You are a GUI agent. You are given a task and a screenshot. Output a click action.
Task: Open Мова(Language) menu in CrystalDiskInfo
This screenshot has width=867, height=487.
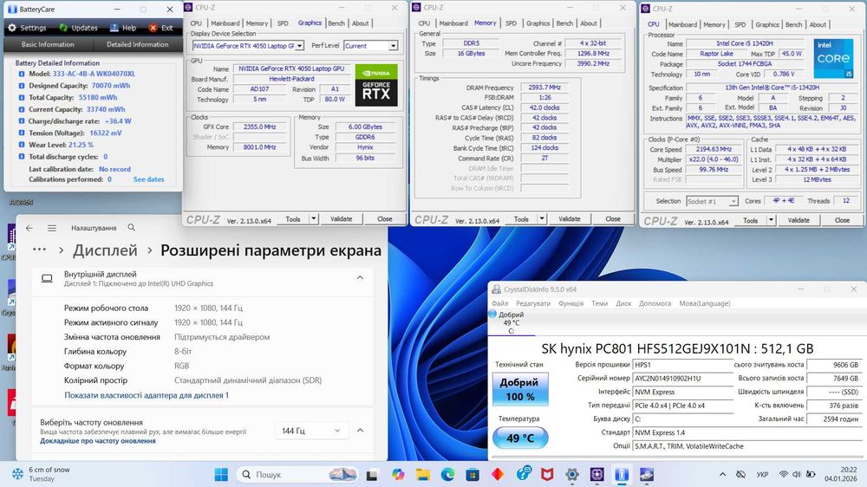[704, 303]
